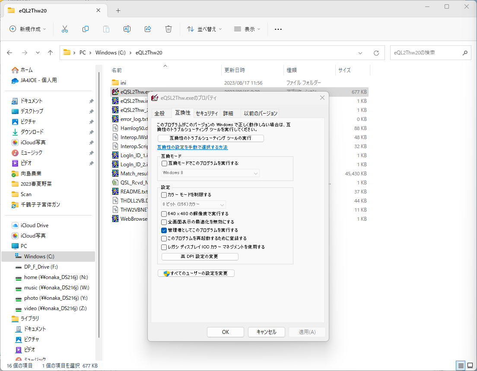
Task: Open the ライブラリ node in sidebar
Action: click(x=25, y=319)
